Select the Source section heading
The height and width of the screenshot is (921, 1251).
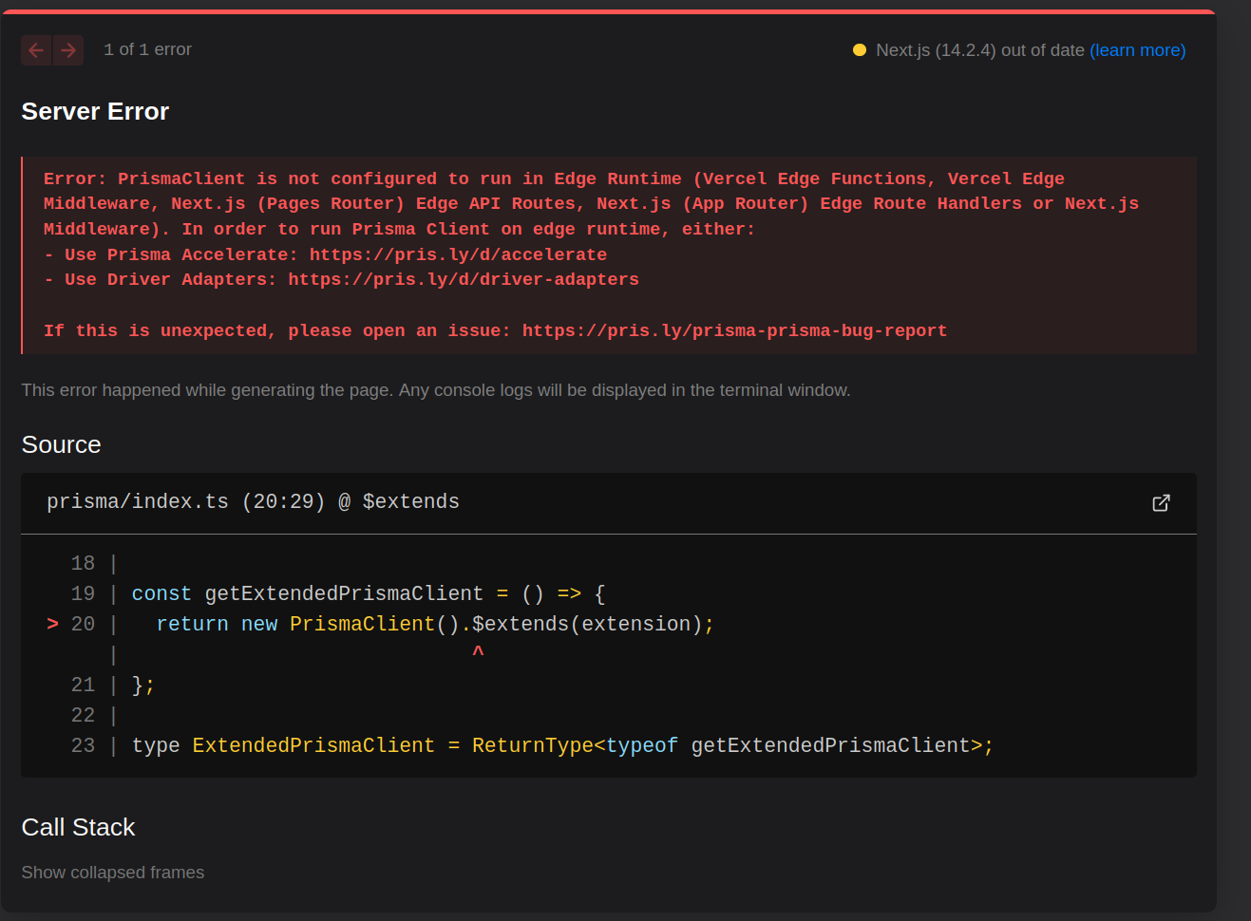pyautogui.click(x=61, y=444)
